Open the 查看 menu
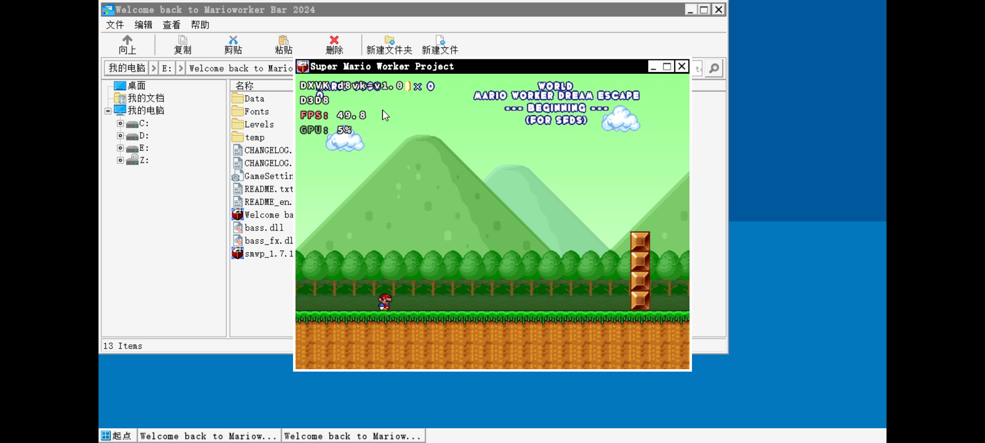985x443 pixels. (x=172, y=25)
